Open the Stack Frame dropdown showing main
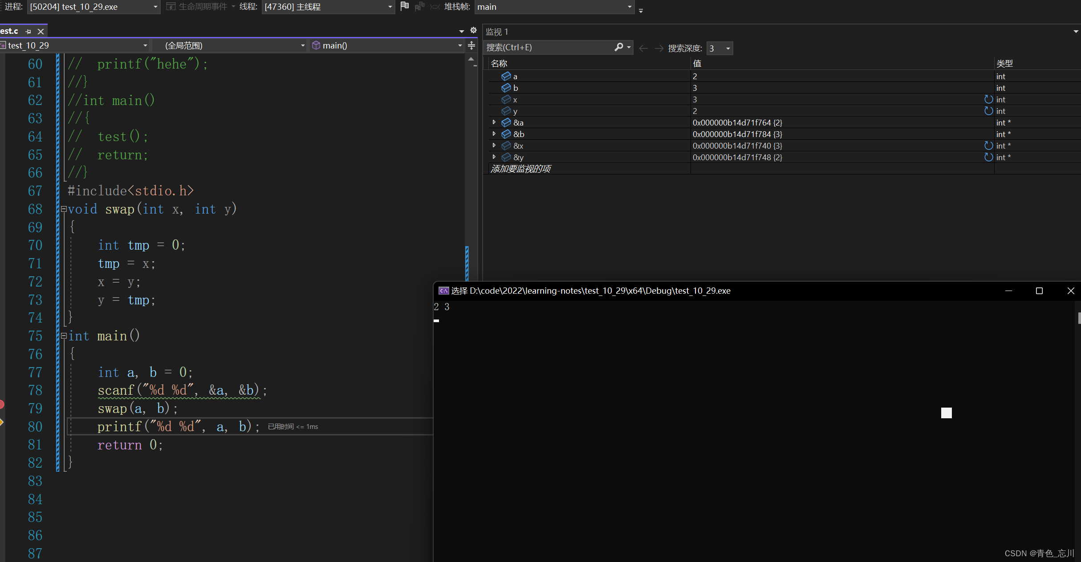The width and height of the screenshot is (1081, 562). pos(554,7)
